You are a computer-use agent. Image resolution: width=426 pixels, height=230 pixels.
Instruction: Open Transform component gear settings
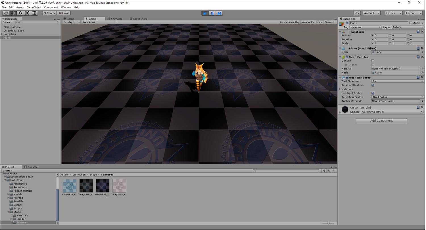coord(422,32)
